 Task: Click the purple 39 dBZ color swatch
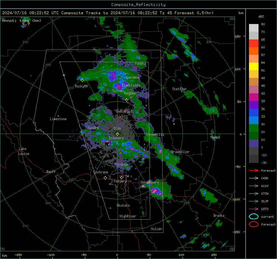[254, 105]
